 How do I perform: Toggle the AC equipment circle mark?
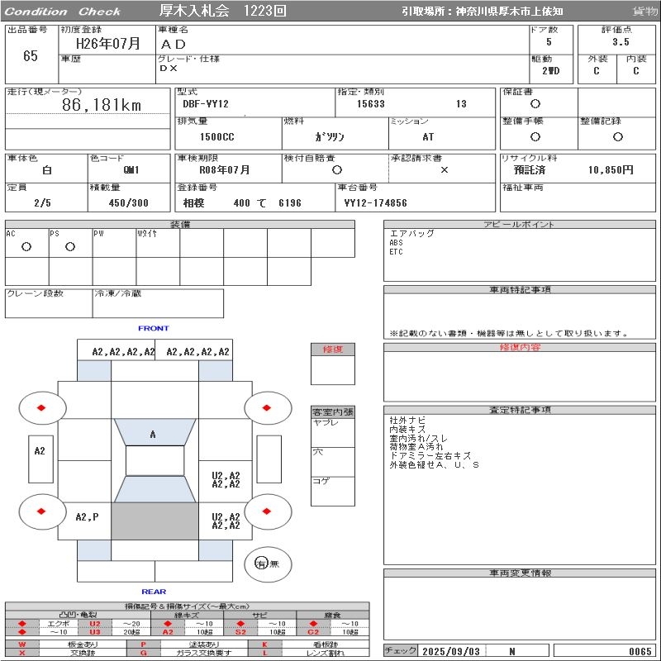click(26, 247)
